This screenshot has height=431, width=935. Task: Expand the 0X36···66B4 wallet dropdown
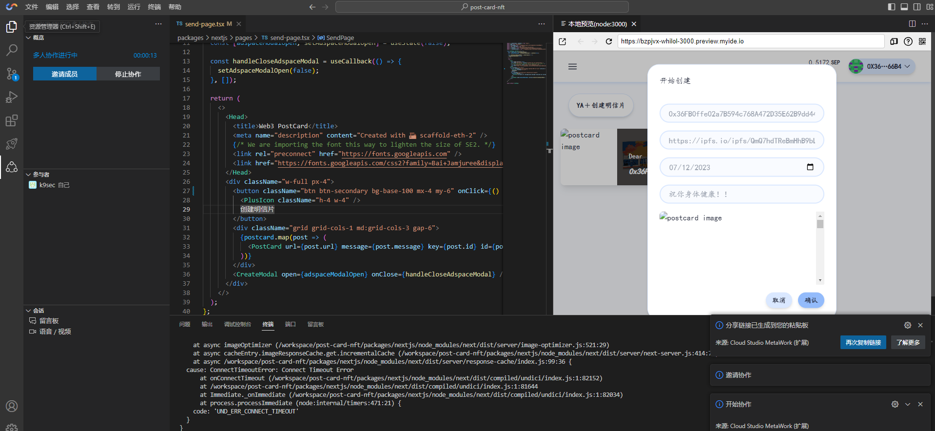click(882, 67)
